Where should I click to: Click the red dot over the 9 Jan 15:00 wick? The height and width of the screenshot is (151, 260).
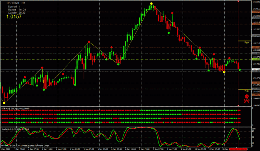[x=172, y=13]
